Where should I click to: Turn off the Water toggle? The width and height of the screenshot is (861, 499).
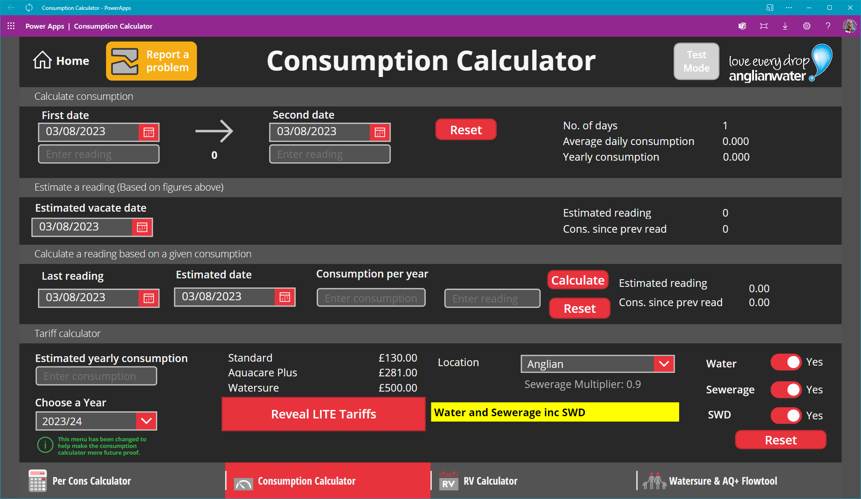786,362
